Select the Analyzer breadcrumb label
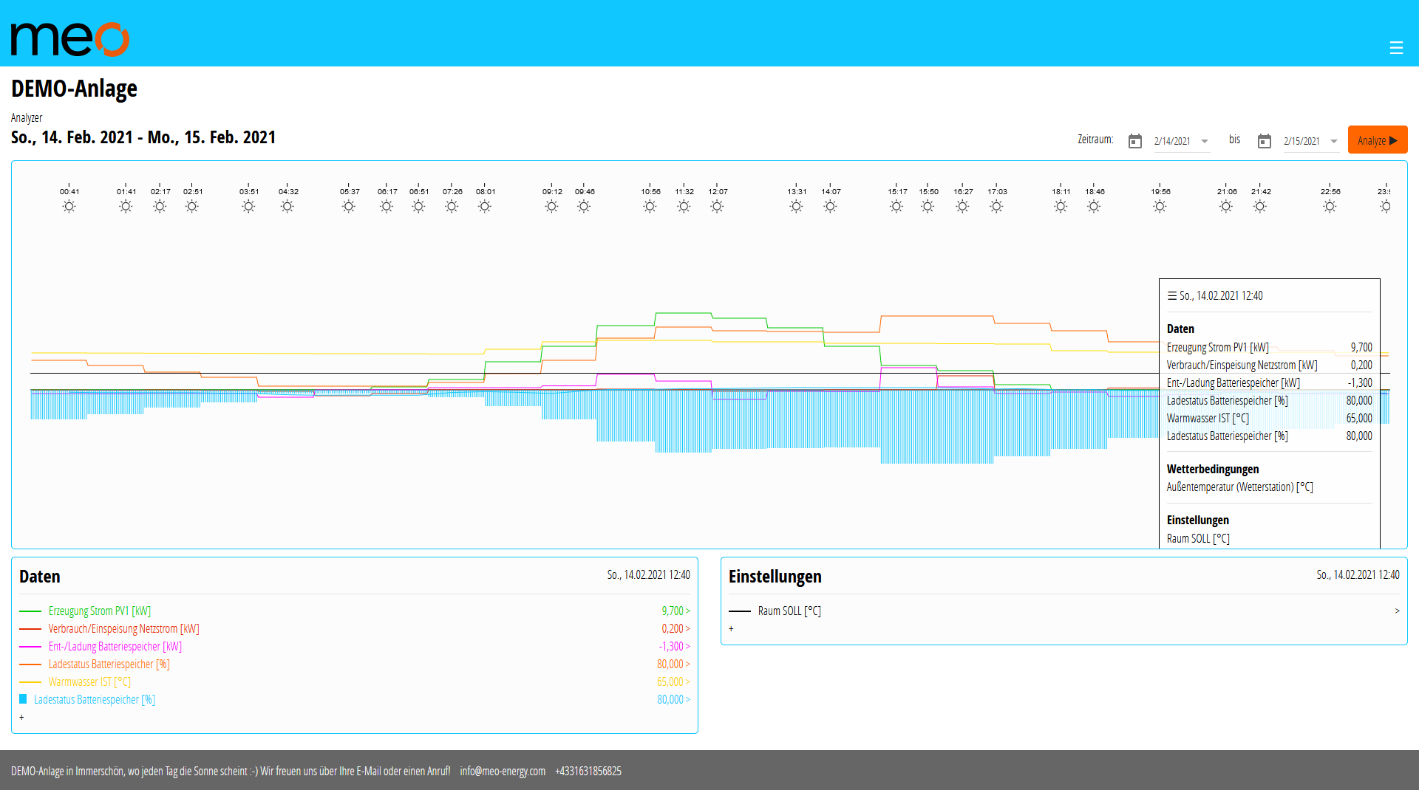Viewport: 1419px width, 790px height. [27, 117]
